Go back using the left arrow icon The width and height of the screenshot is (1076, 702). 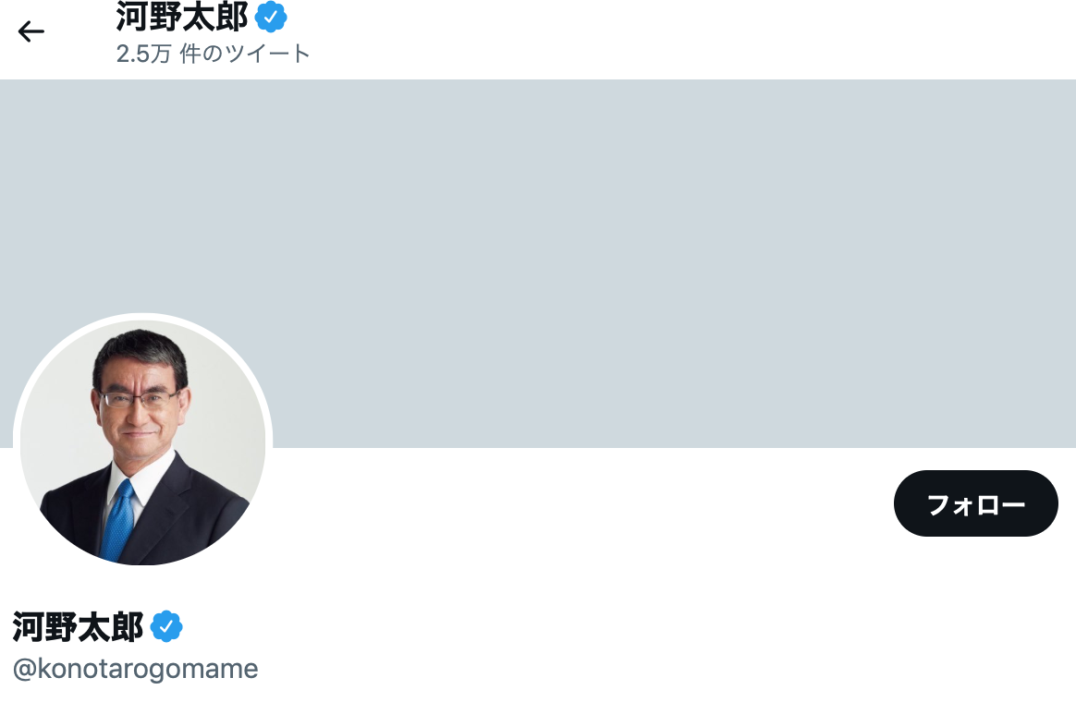(31, 31)
